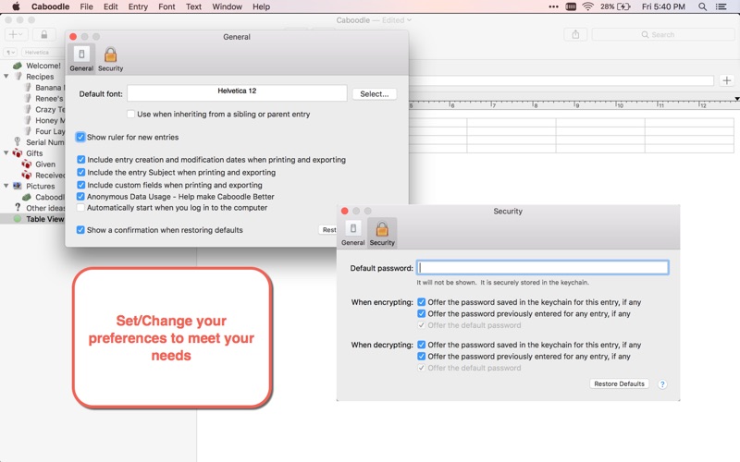Open the Helvetica font dropdown in format bar
This screenshot has height=462, width=740.
click(43, 53)
